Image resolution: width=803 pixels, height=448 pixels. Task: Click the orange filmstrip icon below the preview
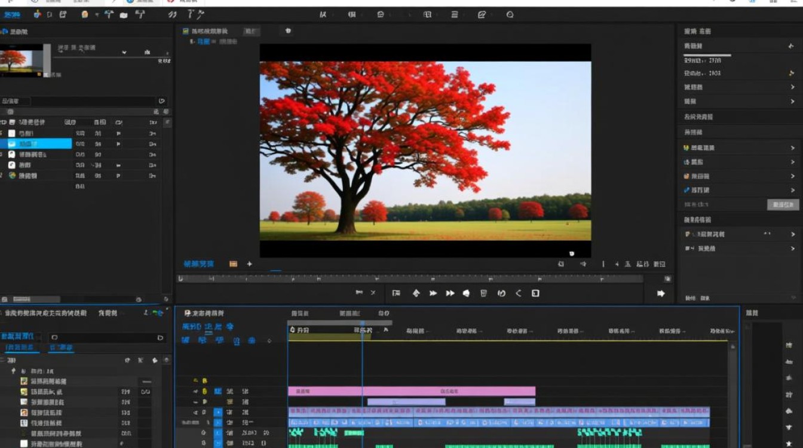(x=233, y=263)
